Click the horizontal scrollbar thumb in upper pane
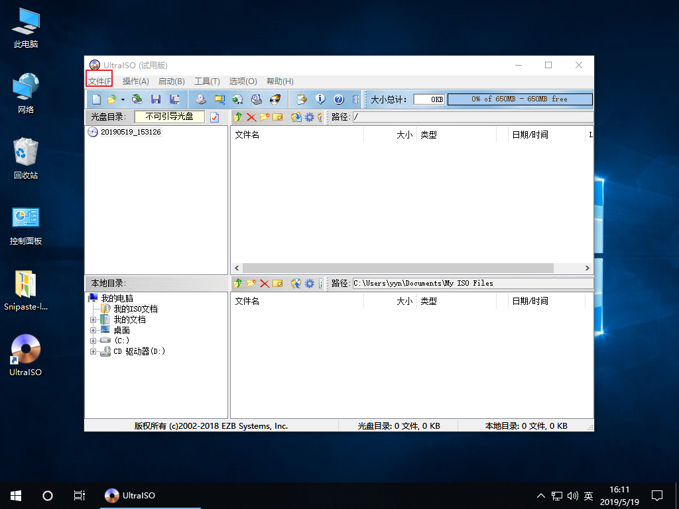679x509 pixels. coord(398,268)
